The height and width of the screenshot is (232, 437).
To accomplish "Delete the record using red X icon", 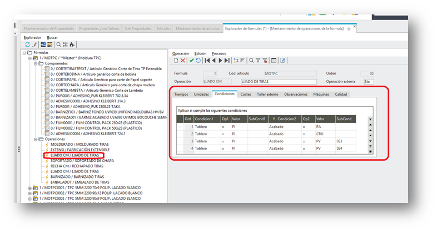I will tap(182, 61).
